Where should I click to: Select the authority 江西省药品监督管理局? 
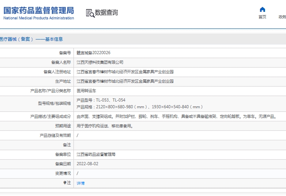96,155
